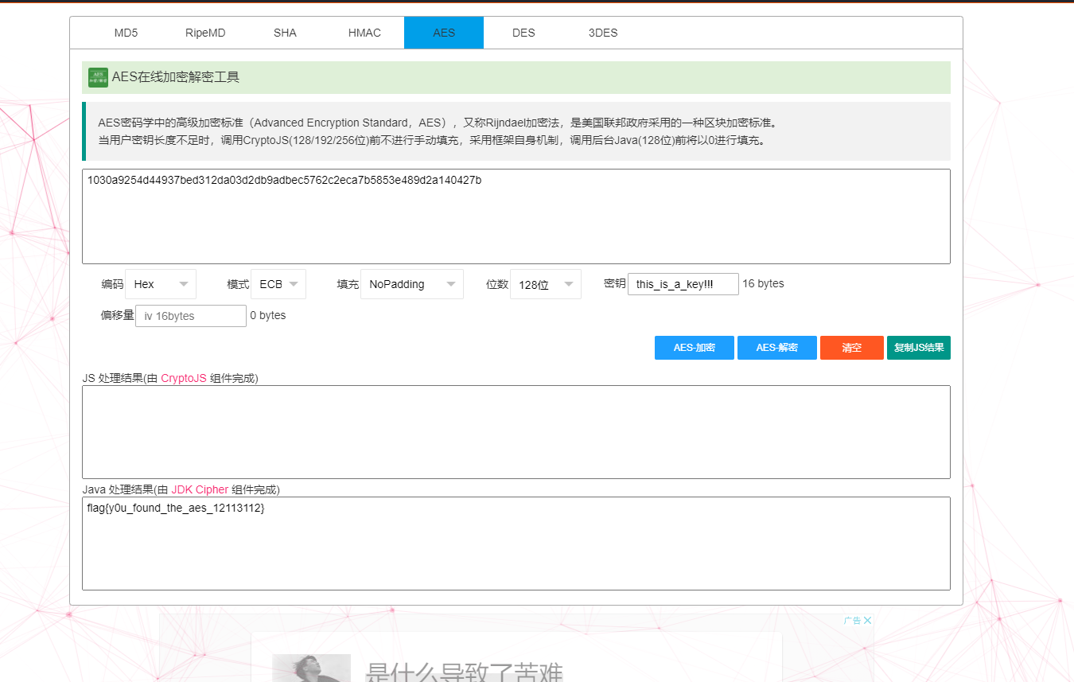Screen dimensions: 1074x682
Task: Click the 复制JS结果 copy button
Action: click(919, 348)
